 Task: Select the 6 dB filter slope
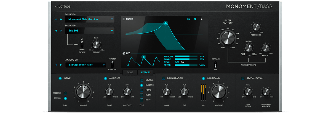[202, 19]
